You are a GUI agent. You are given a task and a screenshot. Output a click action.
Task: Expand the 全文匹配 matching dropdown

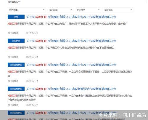pyautogui.click(x=60, y=10)
